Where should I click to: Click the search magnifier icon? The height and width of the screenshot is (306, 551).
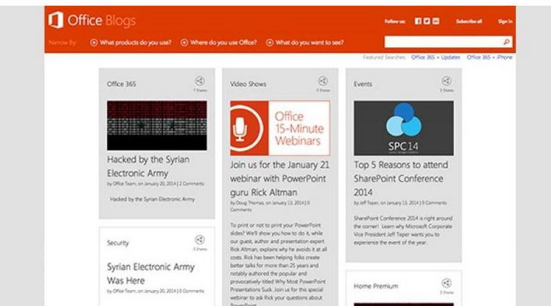[x=506, y=42]
